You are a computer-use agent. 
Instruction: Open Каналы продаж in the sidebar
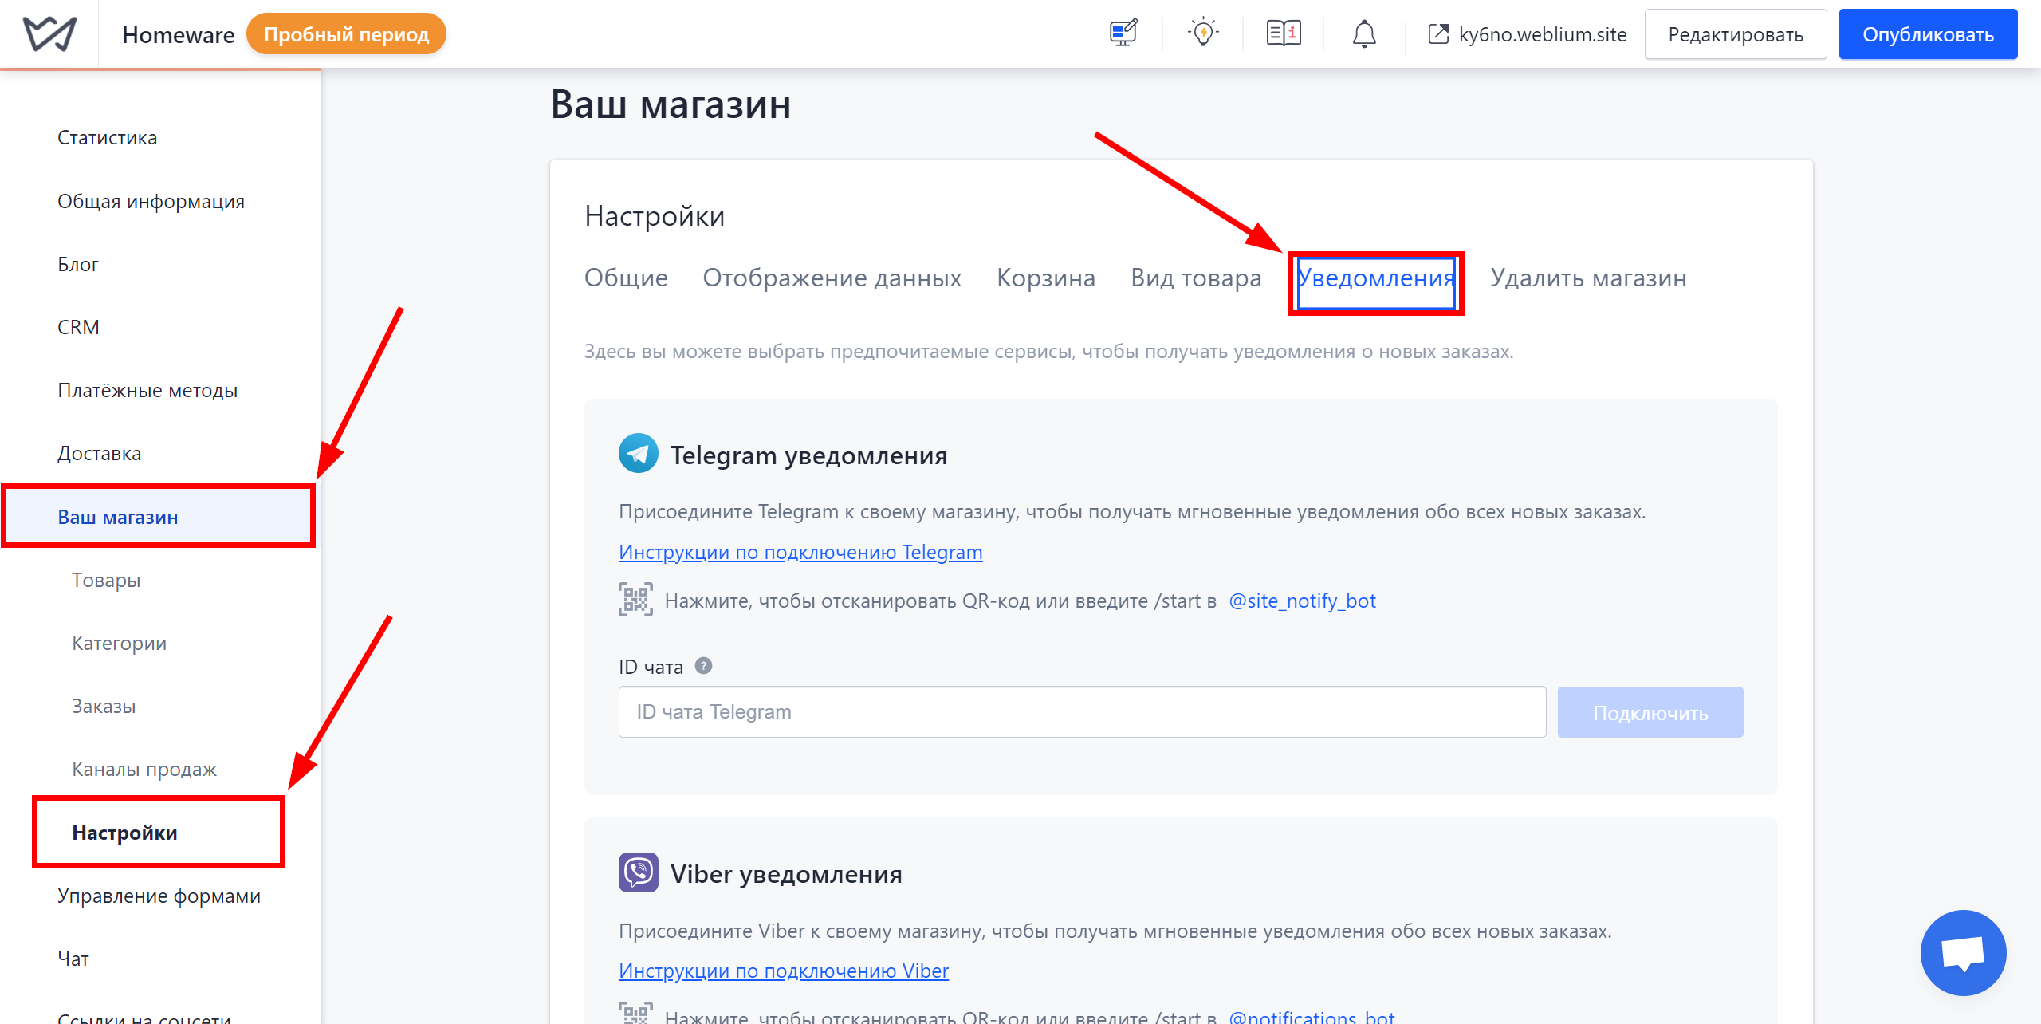pyautogui.click(x=144, y=769)
